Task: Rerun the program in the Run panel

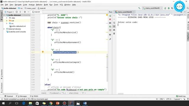Action: 110,16
